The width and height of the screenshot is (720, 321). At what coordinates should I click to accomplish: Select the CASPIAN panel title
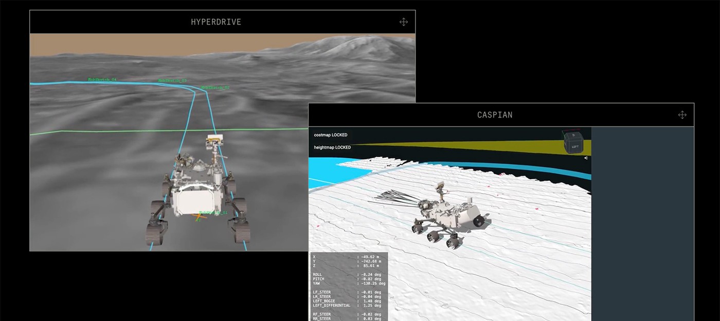pos(495,115)
